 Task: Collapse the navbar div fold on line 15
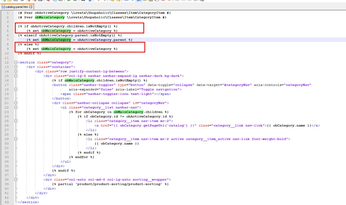pyautogui.click(x=16, y=76)
